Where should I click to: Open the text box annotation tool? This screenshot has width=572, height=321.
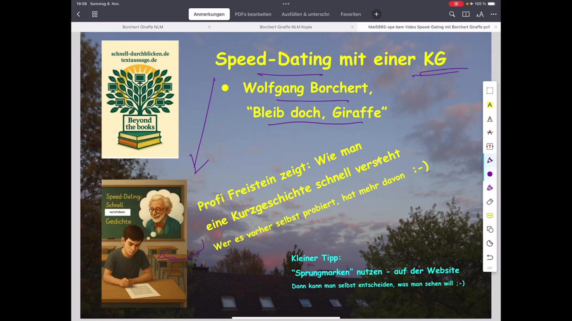(x=490, y=146)
